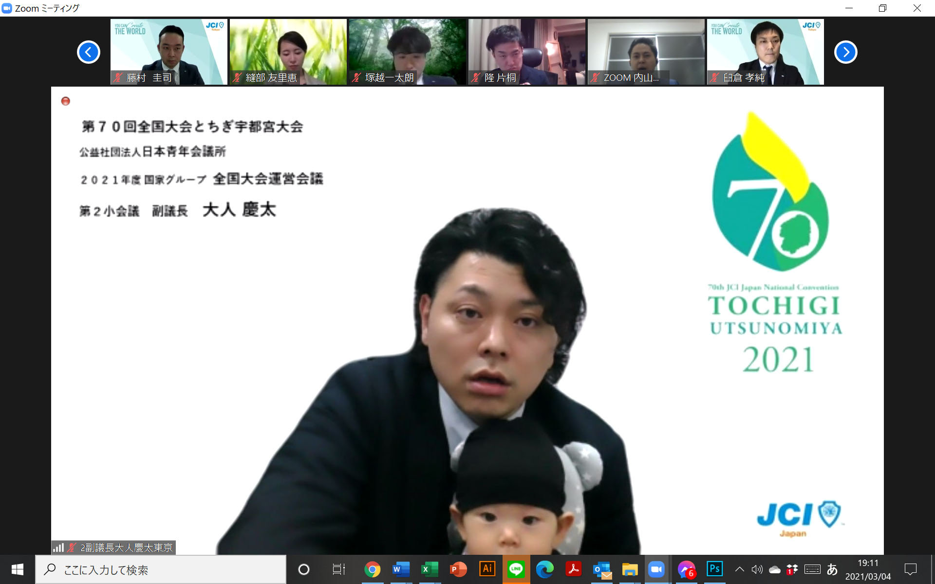Click the red recording indicator icon

(66, 101)
